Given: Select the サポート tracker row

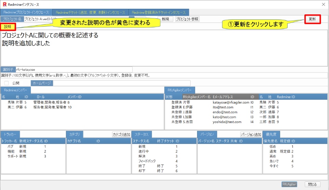Looking at the screenshot, I should click(x=33, y=156).
